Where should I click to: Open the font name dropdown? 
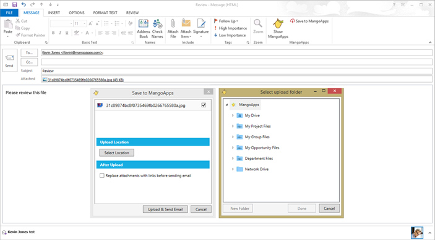click(x=71, y=24)
